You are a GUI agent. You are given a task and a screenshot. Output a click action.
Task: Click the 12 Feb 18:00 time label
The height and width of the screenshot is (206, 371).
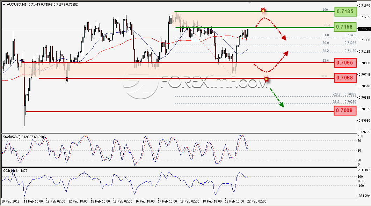78,201
